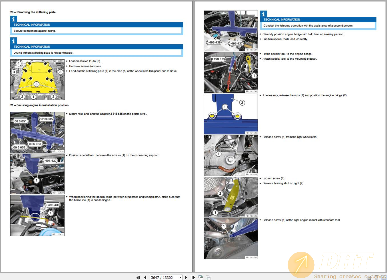Jump to the last page
The image size is (387, 280).
tap(193, 277)
